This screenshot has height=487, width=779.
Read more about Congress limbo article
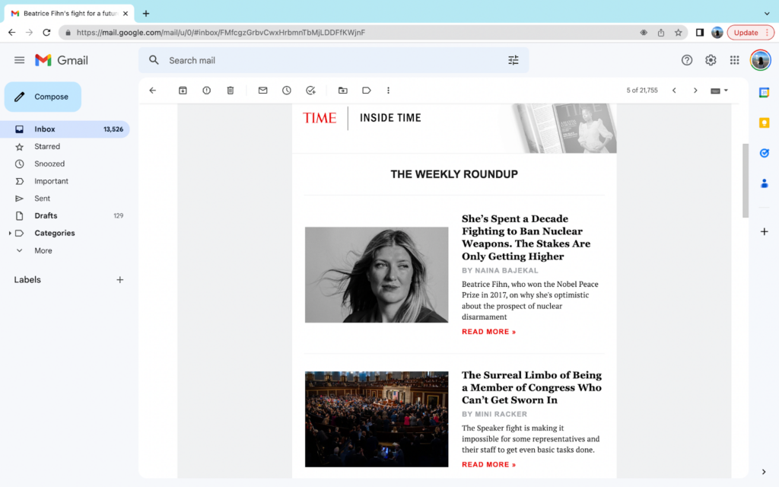[489, 465]
